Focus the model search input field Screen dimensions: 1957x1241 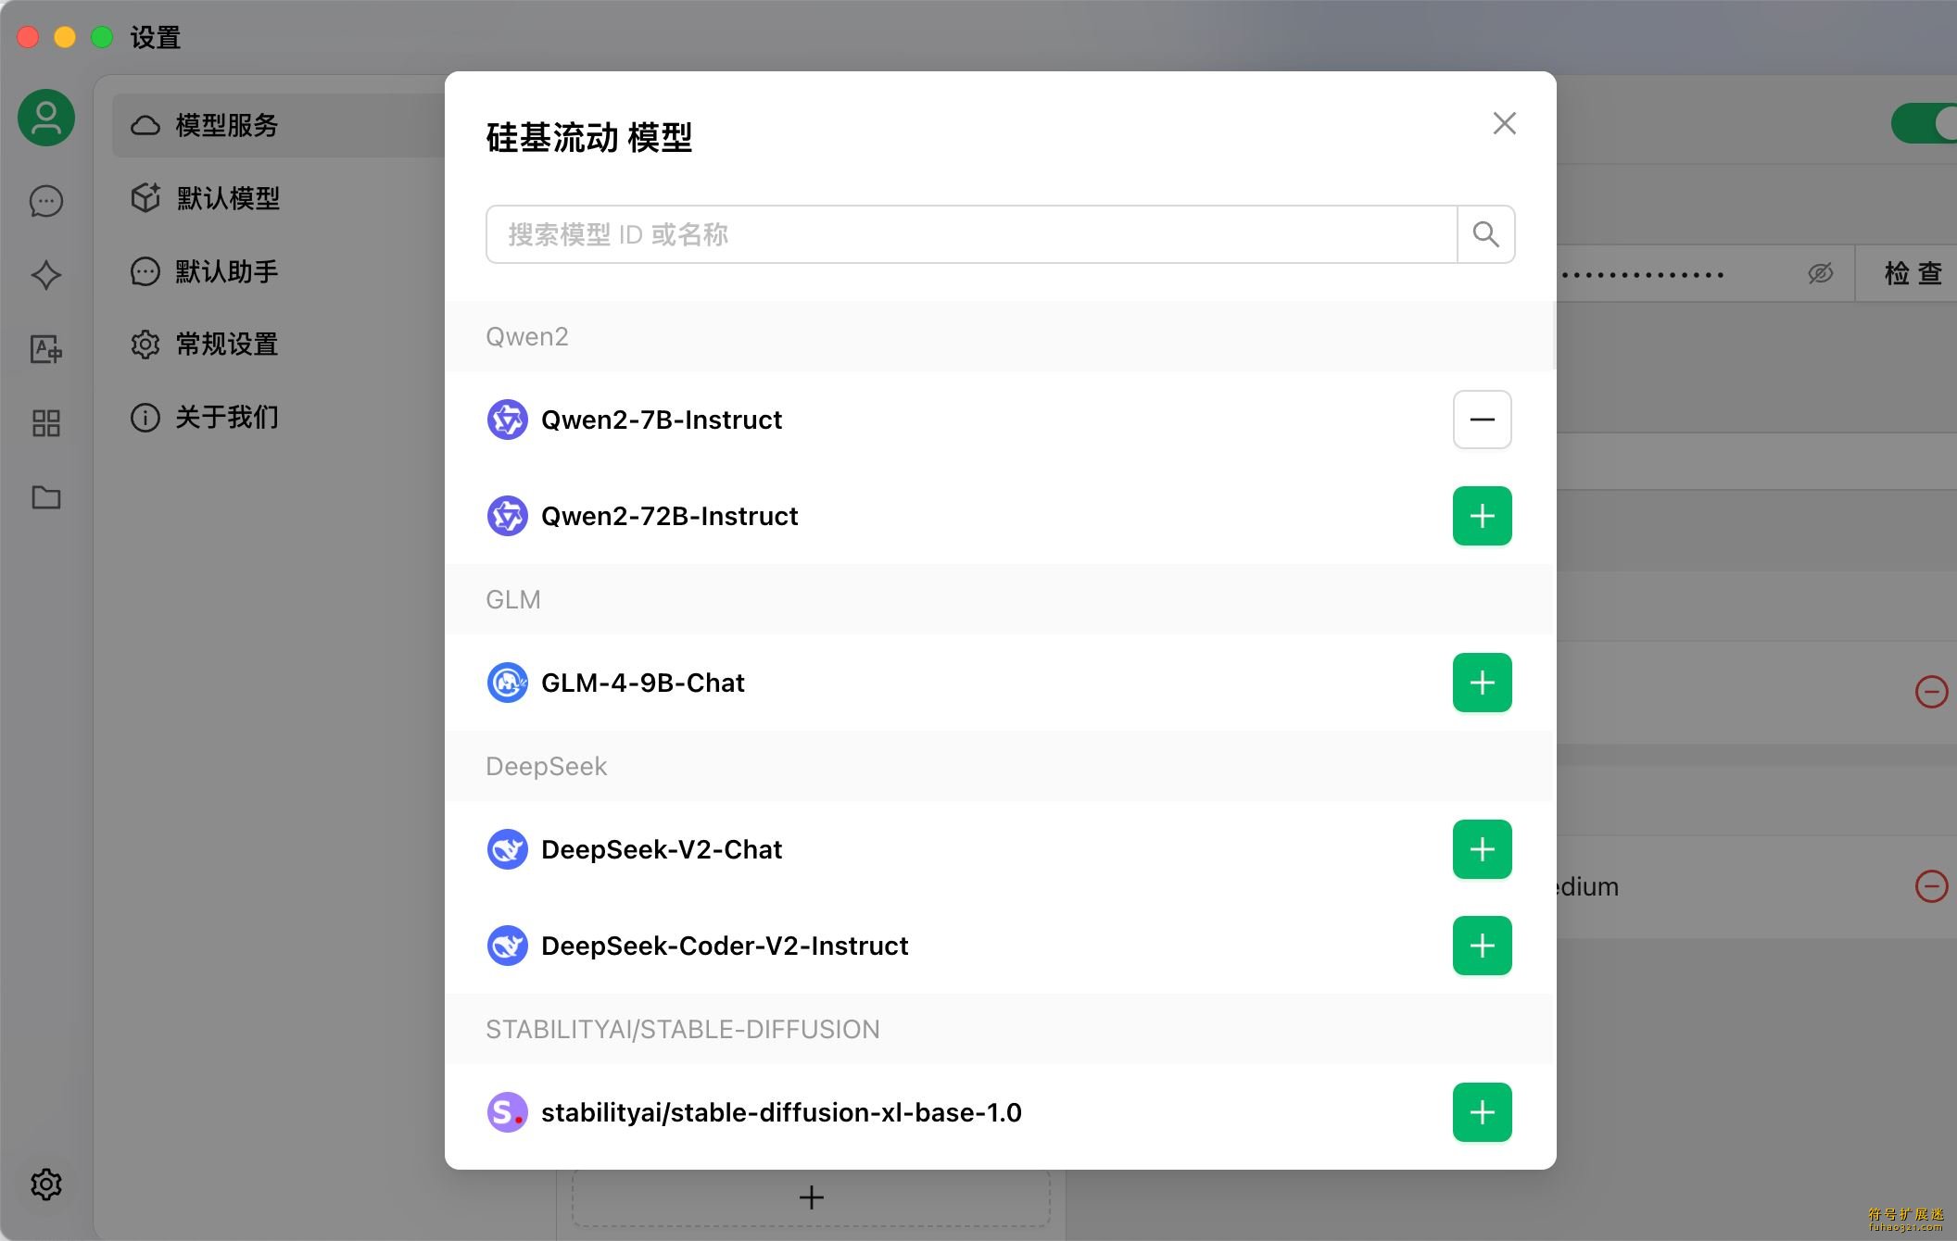(x=971, y=234)
